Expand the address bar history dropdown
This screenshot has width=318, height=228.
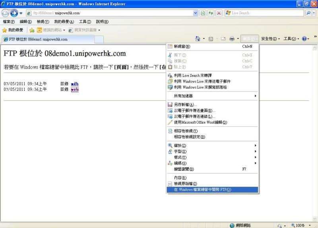195,13
